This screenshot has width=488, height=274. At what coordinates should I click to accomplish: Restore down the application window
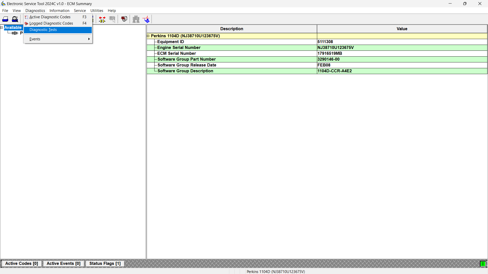465,4
